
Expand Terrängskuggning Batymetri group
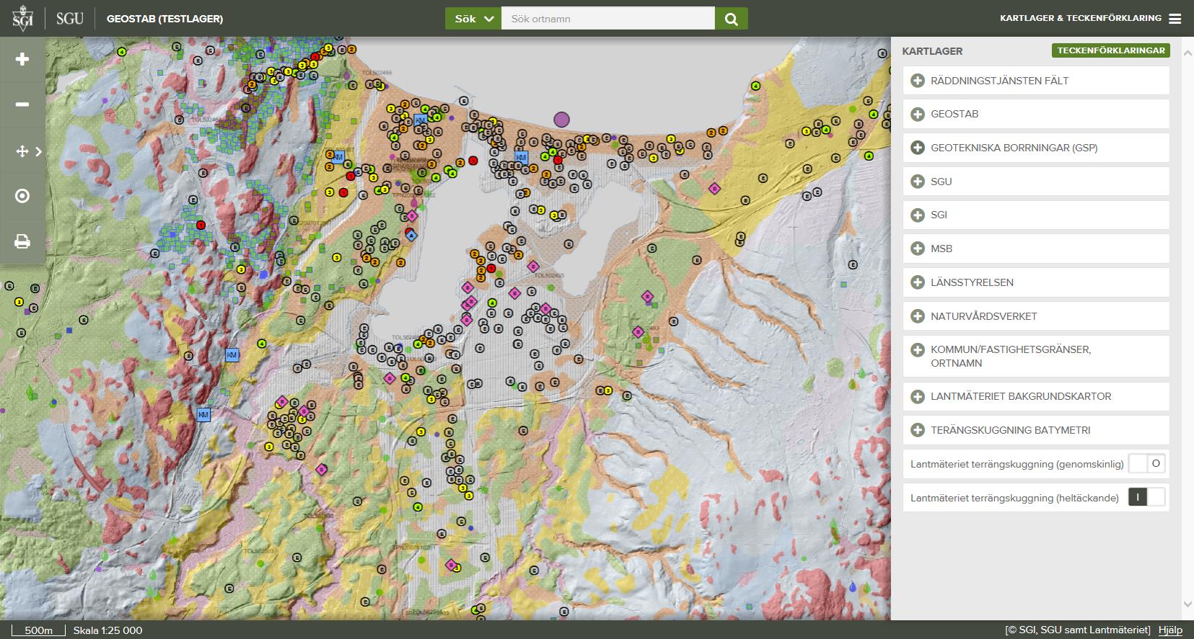[1036, 430]
